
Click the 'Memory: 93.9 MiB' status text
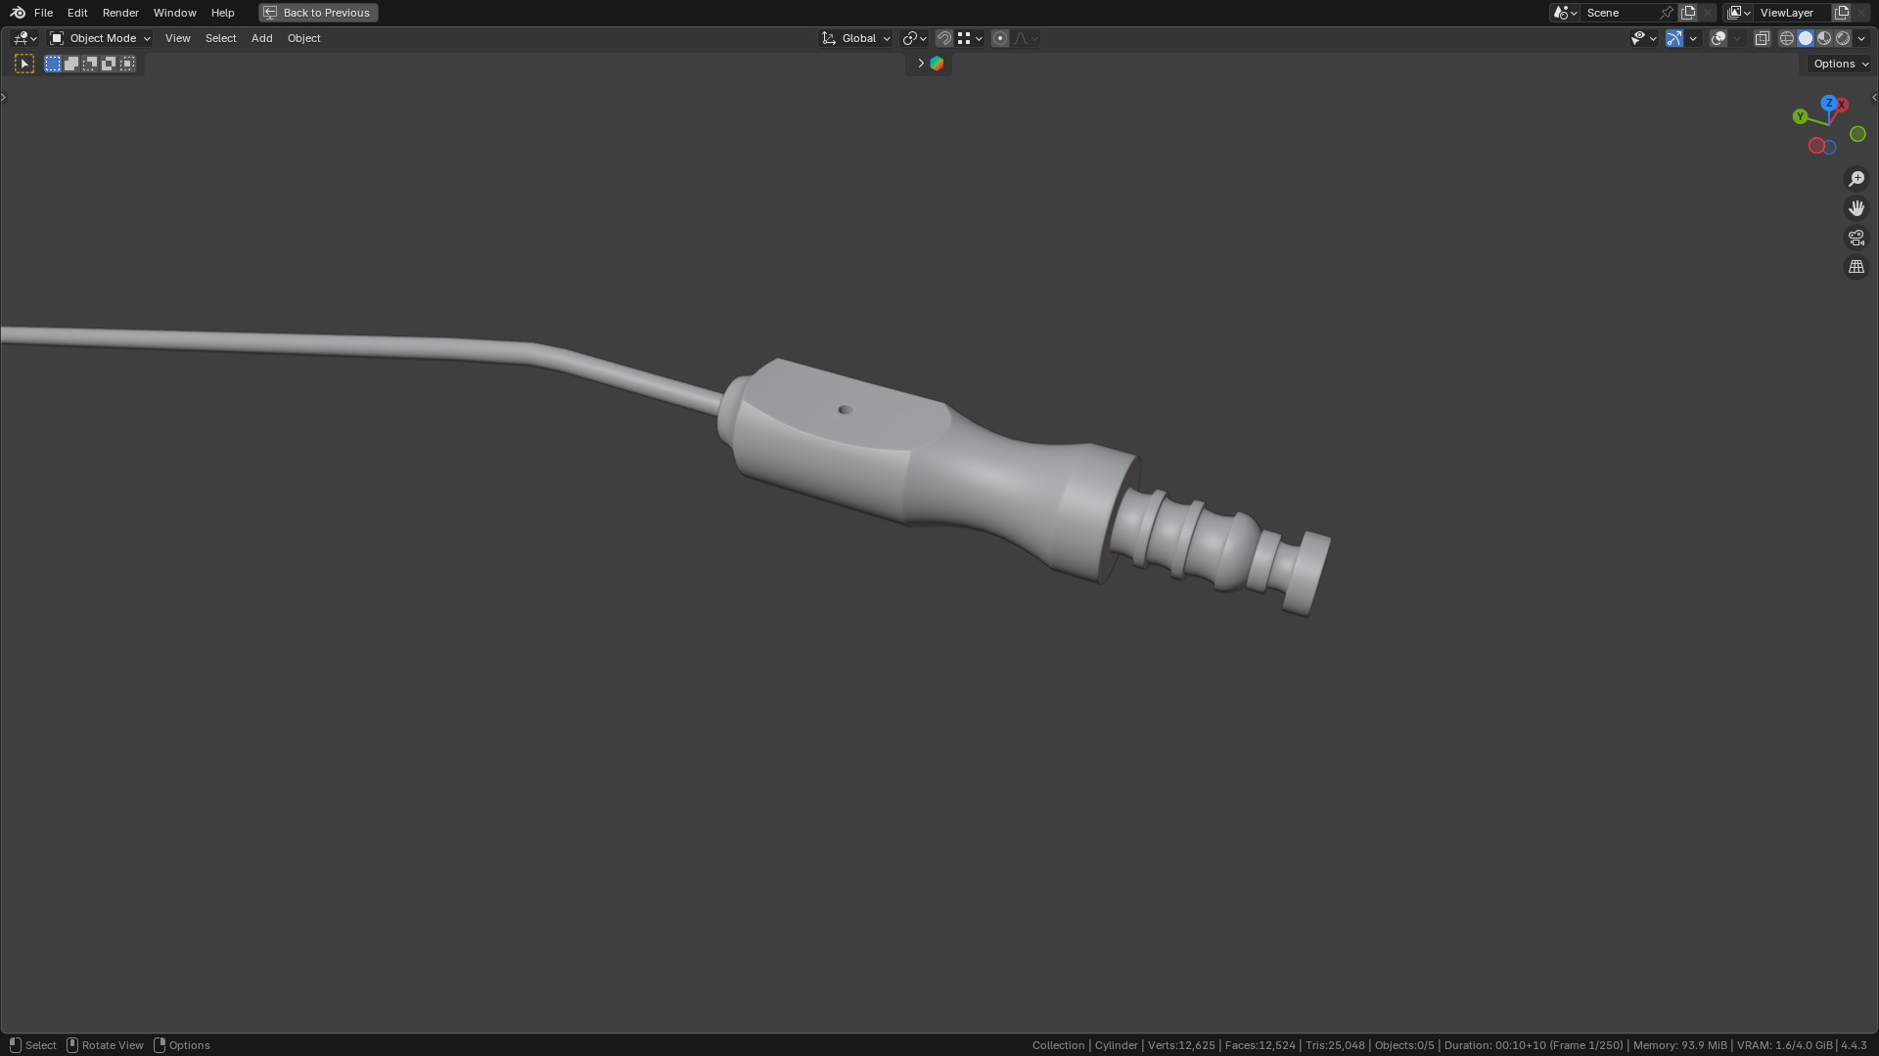click(1680, 1045)
